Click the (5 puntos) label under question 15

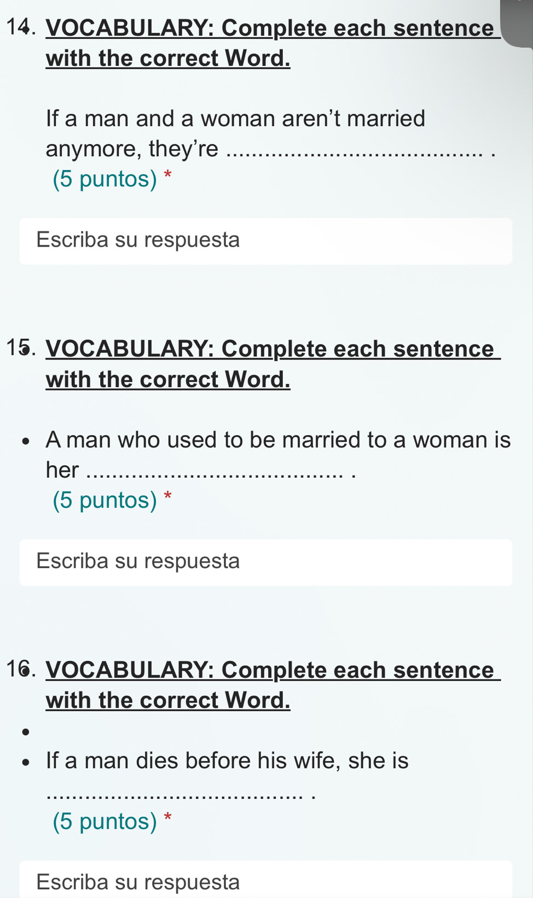104,500
